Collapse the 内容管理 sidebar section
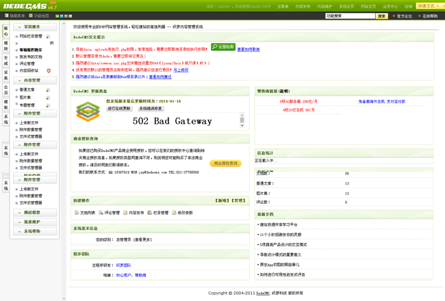 pyautogui.click(x=35, y=81)
